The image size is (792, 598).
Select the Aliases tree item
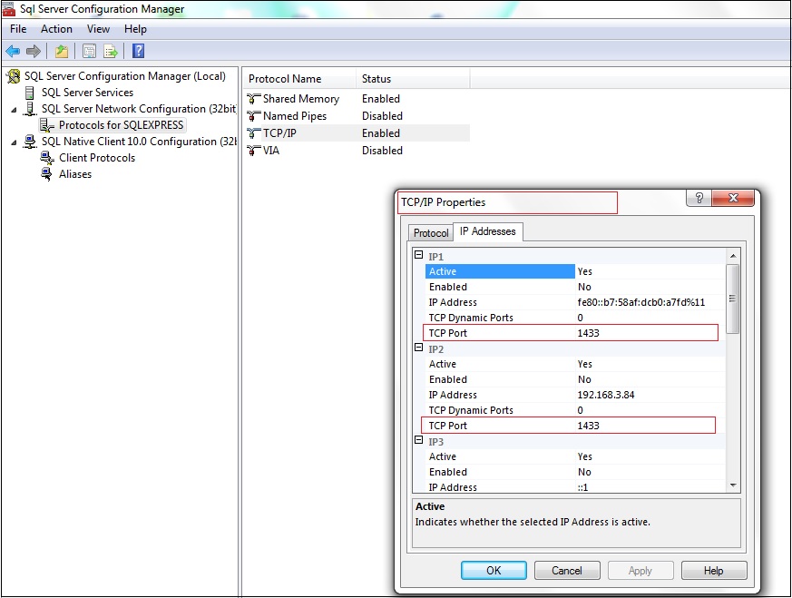(75, 174)
